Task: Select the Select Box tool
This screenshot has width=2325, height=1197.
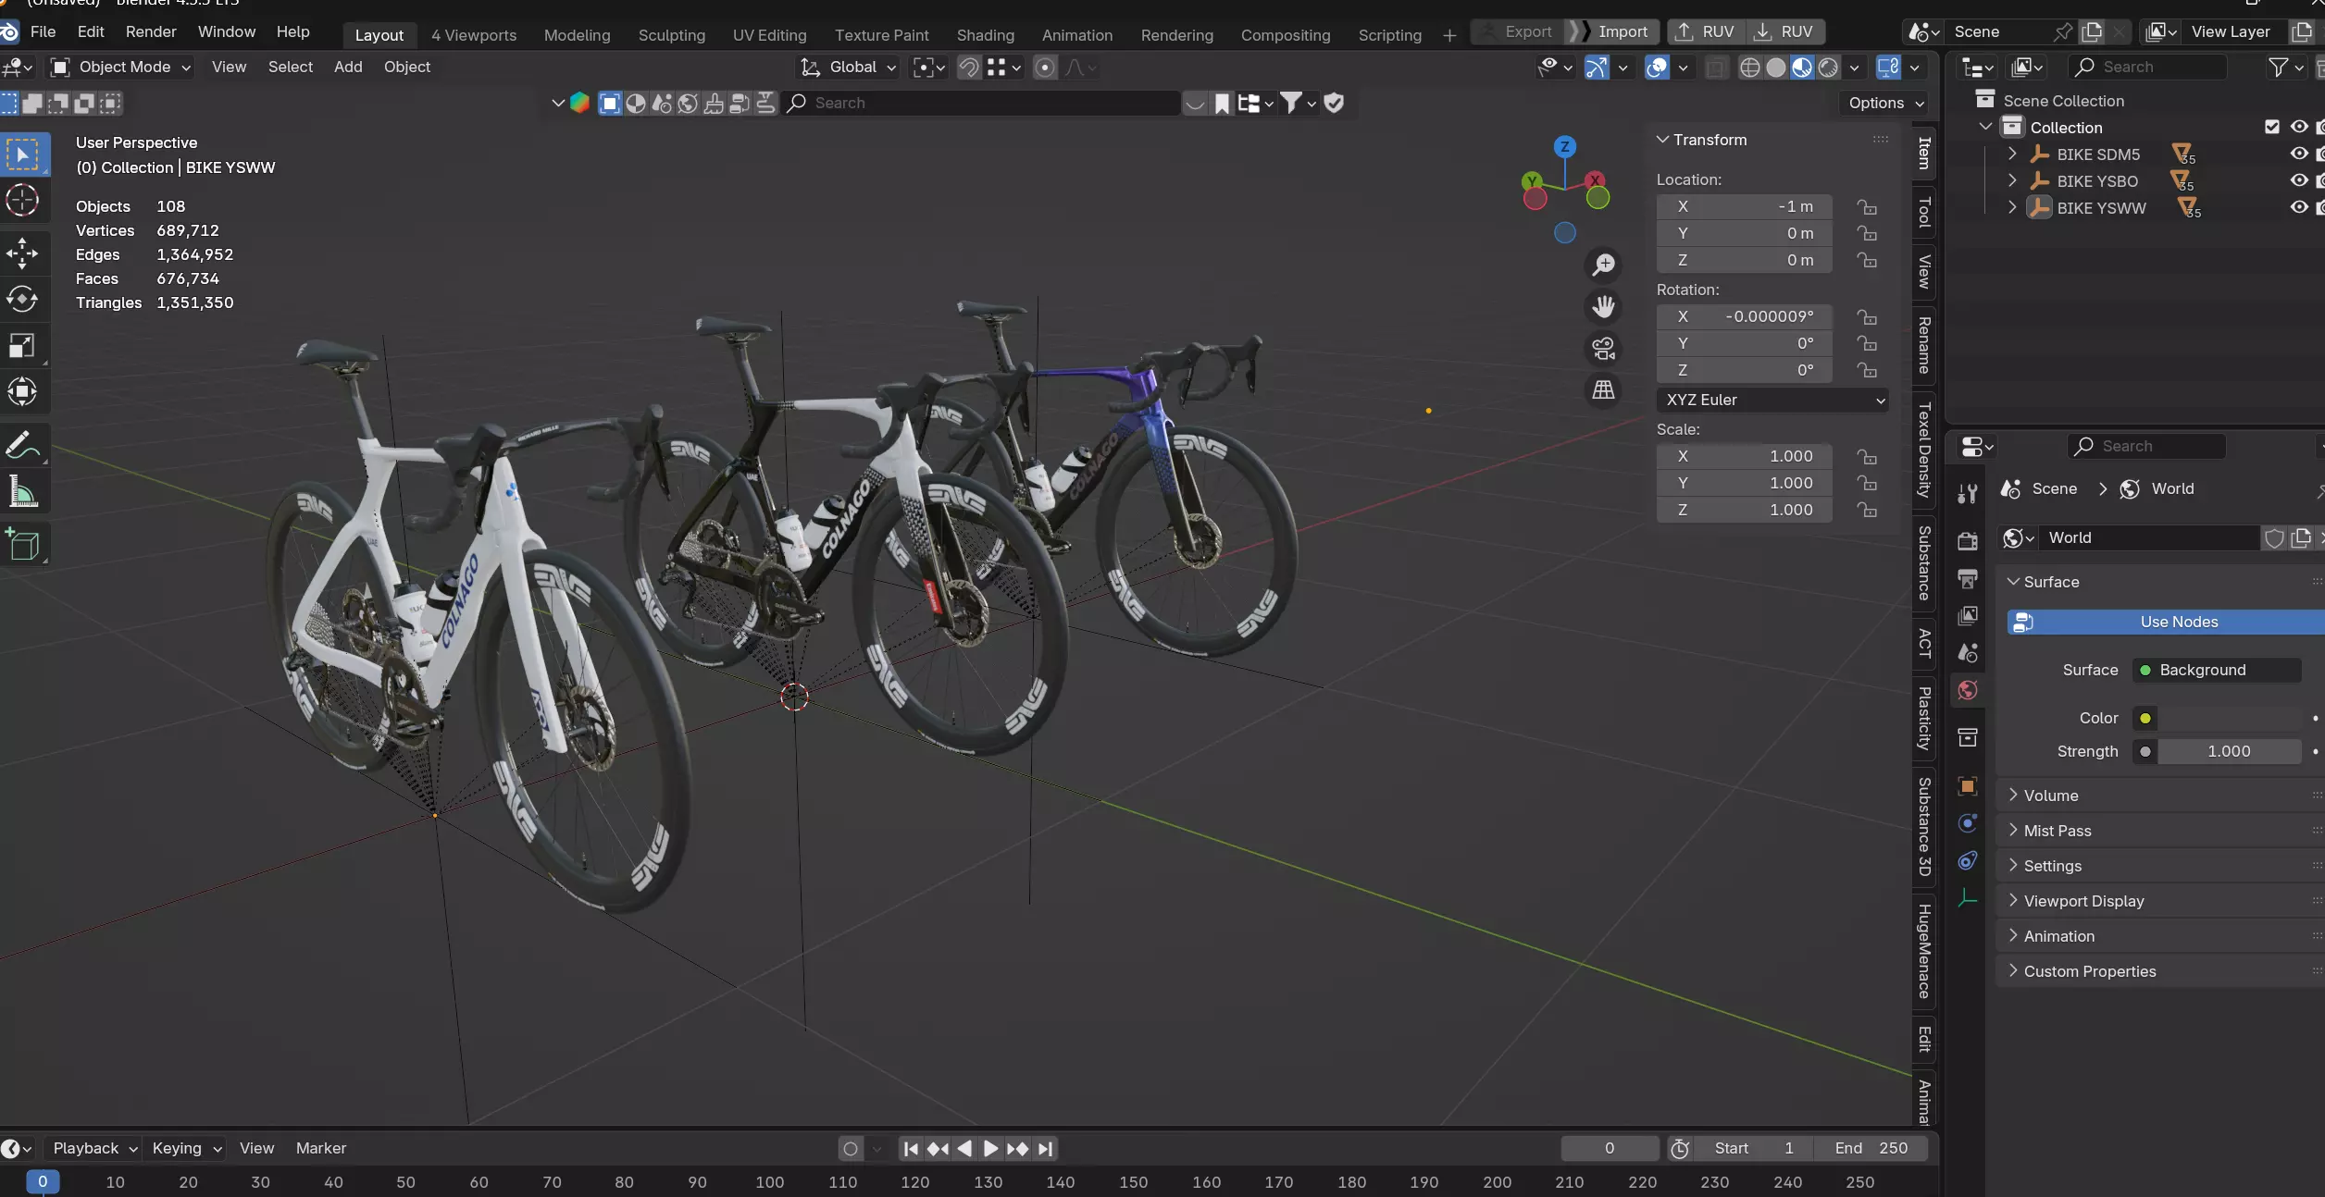Action: (x=22, y=154)
